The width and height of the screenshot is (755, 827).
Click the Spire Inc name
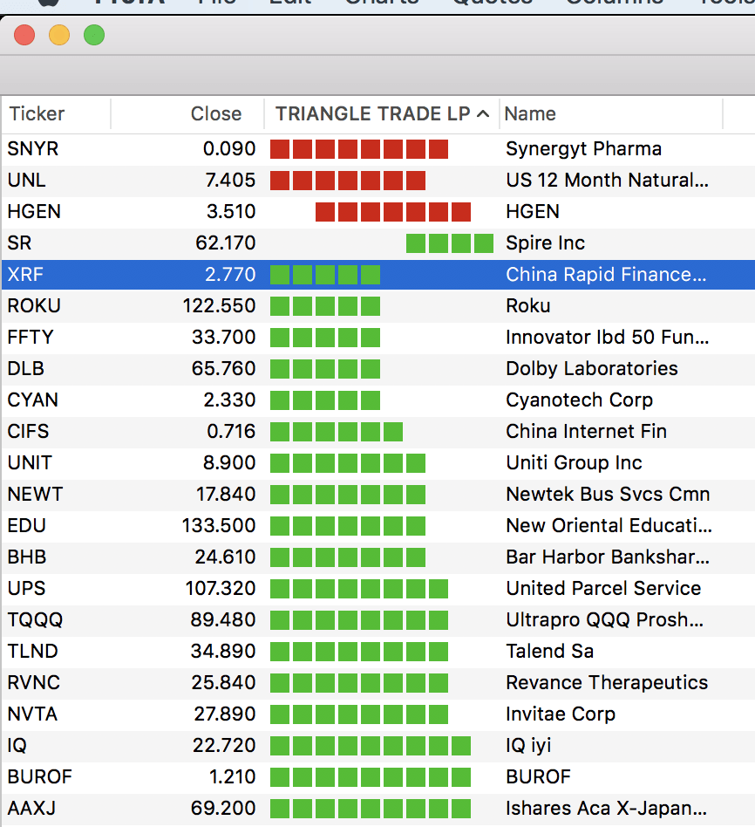[x=545, y=243]
